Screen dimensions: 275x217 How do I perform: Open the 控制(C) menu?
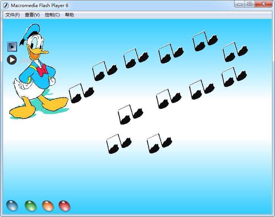52,15
